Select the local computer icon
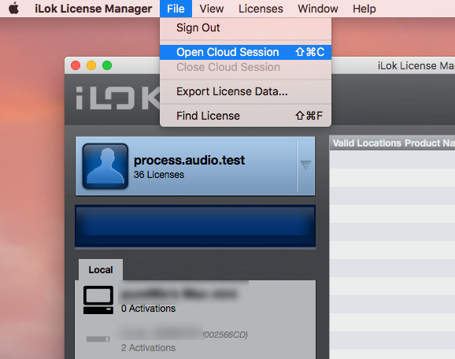The image size is (455, 359). 98,300
